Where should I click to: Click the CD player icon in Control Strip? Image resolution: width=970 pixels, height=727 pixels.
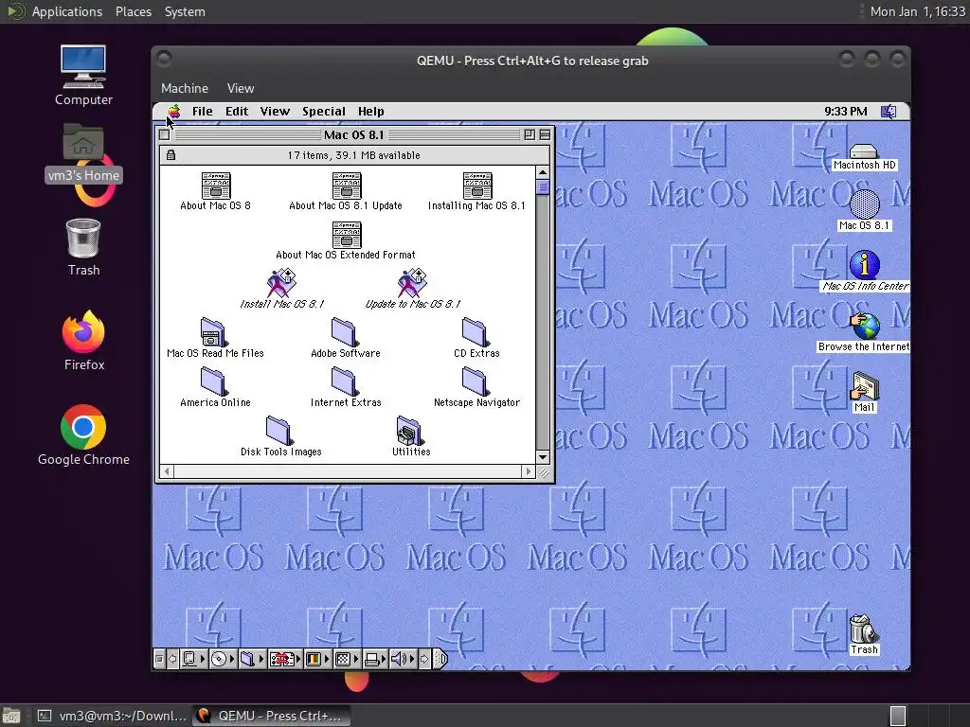pos(219,659)
